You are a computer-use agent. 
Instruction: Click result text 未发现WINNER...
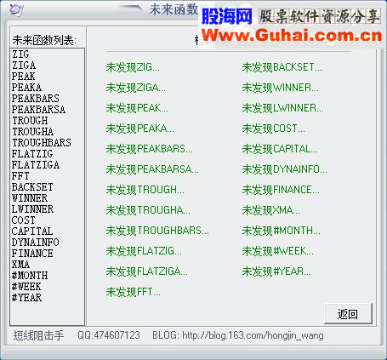point(281,88)
